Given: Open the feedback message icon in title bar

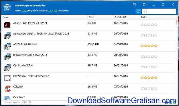Looking at the screenshot, I should 134,5.
